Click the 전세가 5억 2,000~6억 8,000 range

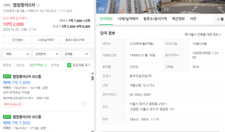point(71,27)
